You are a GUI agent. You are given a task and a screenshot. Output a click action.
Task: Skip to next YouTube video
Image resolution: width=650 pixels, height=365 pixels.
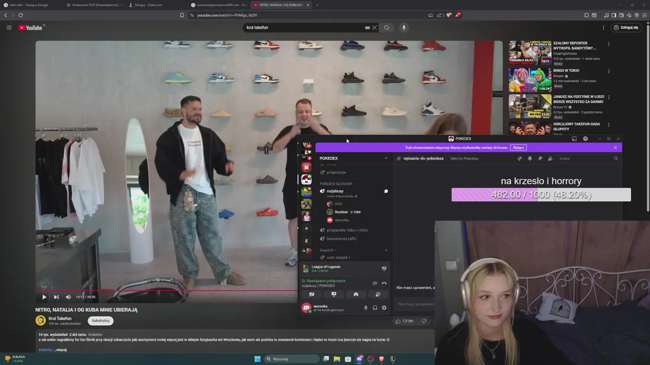(56, 297)
